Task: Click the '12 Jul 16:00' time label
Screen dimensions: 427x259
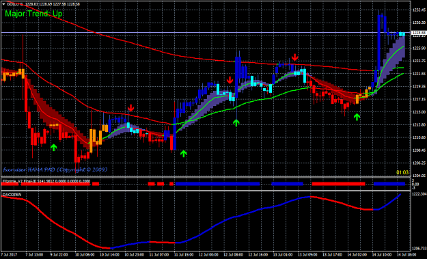Action: (x=258, y=255)
